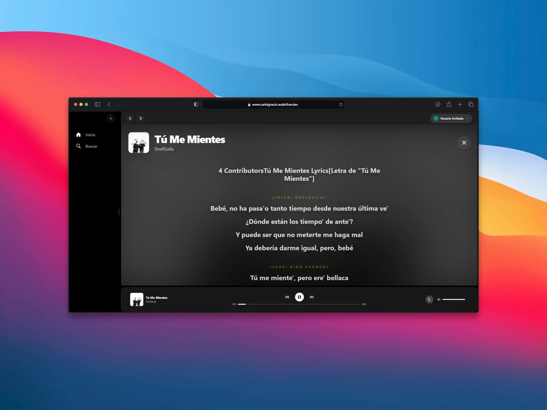
Task: Go back with Safari's back arrow
Action: point(109,104)
